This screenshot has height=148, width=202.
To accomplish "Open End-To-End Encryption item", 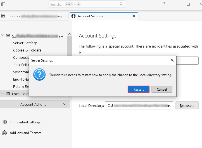I will (21, 79).
